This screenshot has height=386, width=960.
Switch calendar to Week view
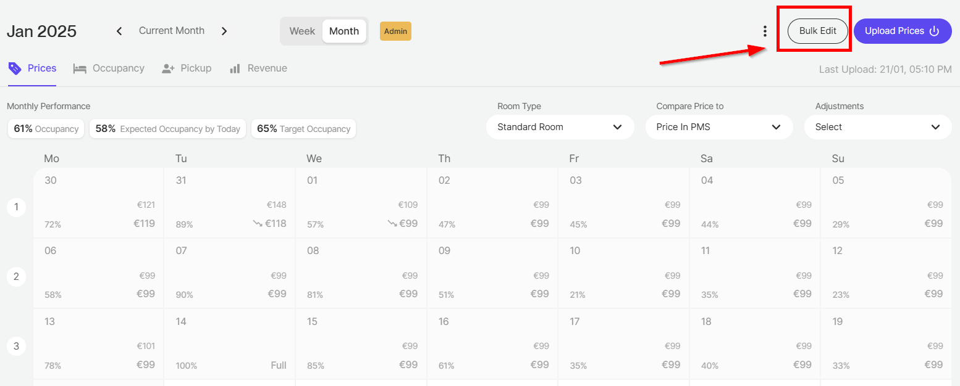302,31
